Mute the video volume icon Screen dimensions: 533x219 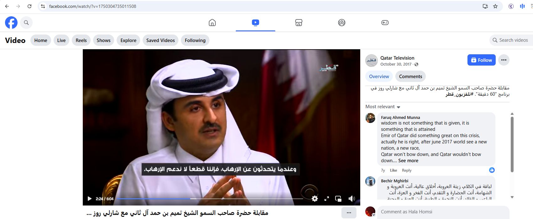pos(352,199)
